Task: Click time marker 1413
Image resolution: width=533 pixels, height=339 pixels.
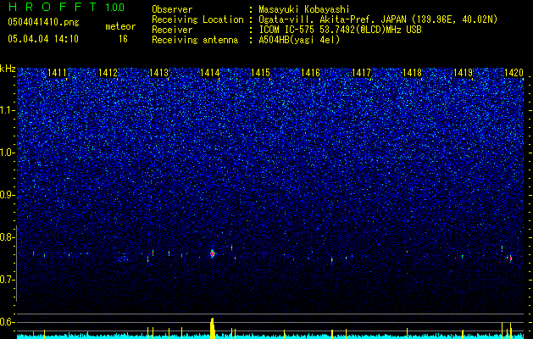Action: [x=158, y=73]
